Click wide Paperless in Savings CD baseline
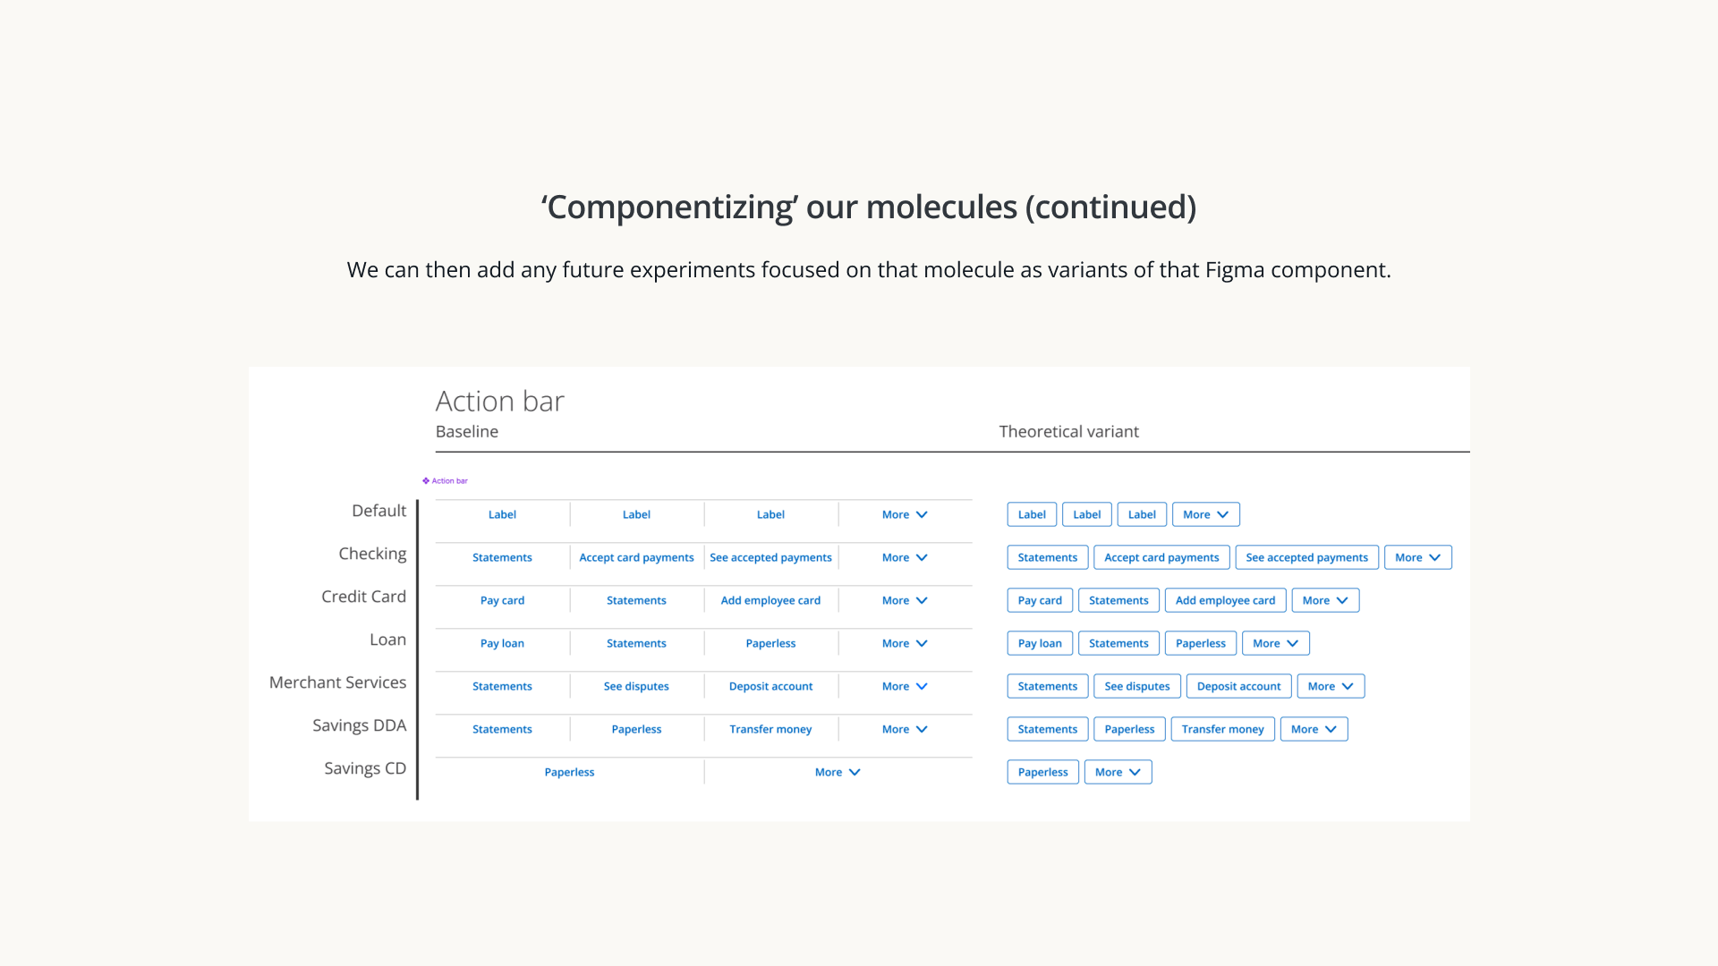1718x966 pixels. pos(569,772)
